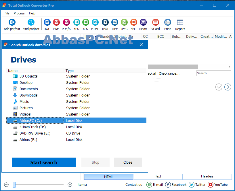Viewport: 235px width, 191px height.
Task: Select 3D Objects in drives list
Action: coord(76,76)
